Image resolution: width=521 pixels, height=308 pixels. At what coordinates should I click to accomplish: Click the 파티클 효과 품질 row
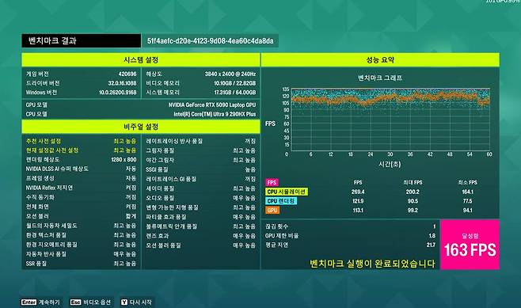pyautogui.click(x=200, y=217)
